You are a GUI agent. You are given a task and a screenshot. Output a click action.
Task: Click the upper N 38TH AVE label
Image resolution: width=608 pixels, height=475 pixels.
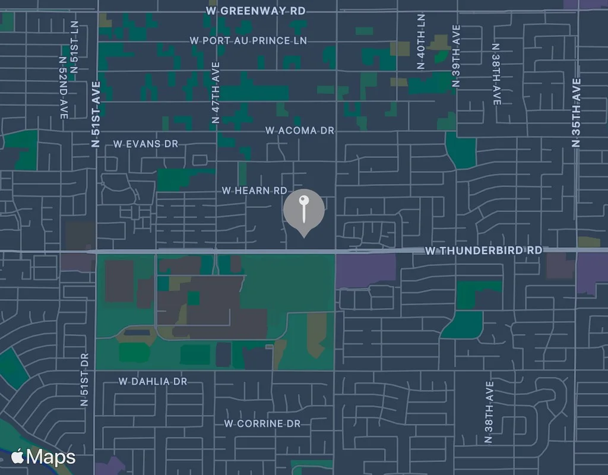click(496, 74)
